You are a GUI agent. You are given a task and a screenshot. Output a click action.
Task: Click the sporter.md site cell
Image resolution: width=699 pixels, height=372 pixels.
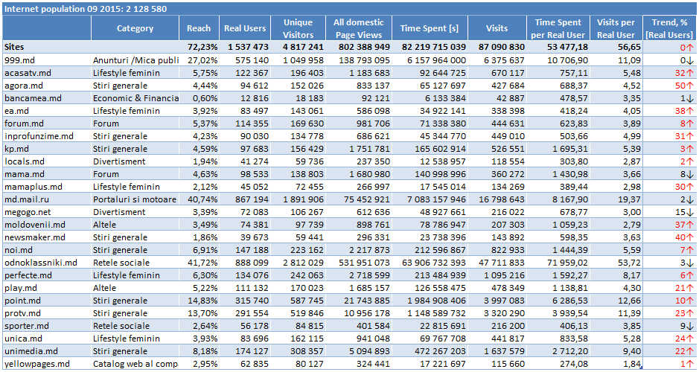pyautogui.click(x=46, y=326)
